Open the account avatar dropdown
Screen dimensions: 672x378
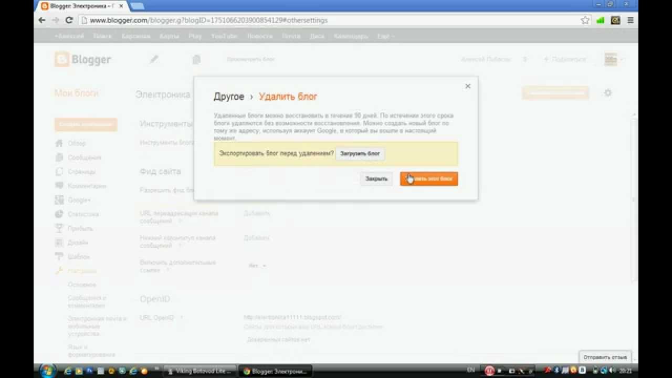[613, 59]
